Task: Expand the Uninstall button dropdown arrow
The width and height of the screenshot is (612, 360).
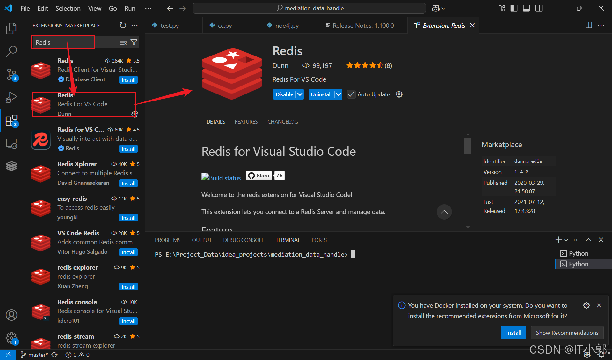Action: coord(339,94)
